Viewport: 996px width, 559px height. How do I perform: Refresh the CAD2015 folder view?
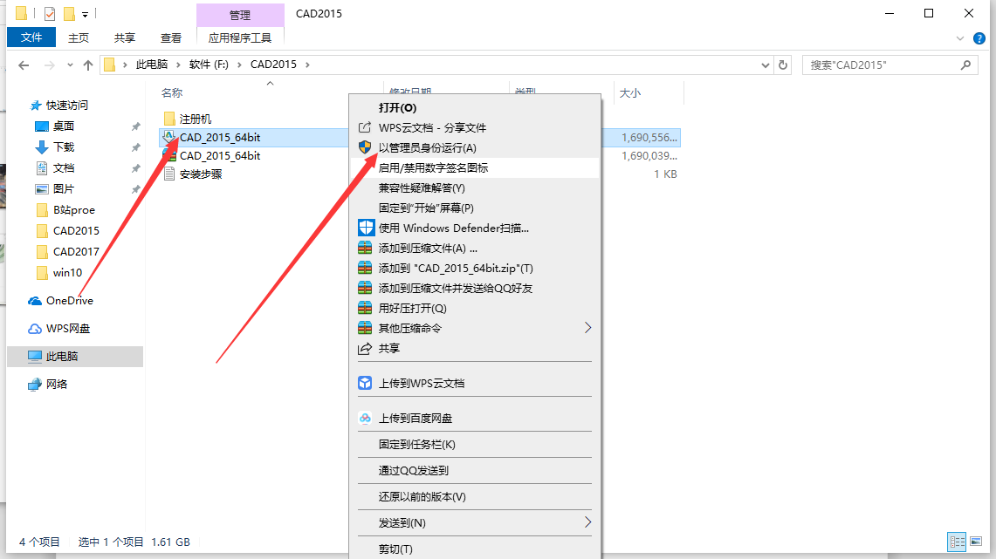point(783,65)
